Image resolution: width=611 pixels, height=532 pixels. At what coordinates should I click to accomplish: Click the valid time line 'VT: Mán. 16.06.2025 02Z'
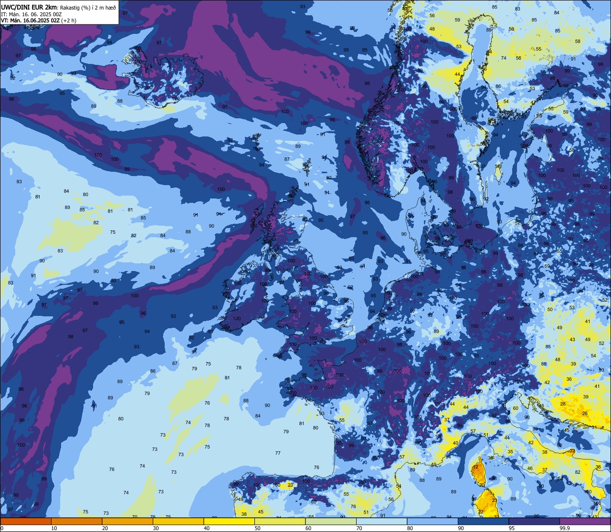30,21
